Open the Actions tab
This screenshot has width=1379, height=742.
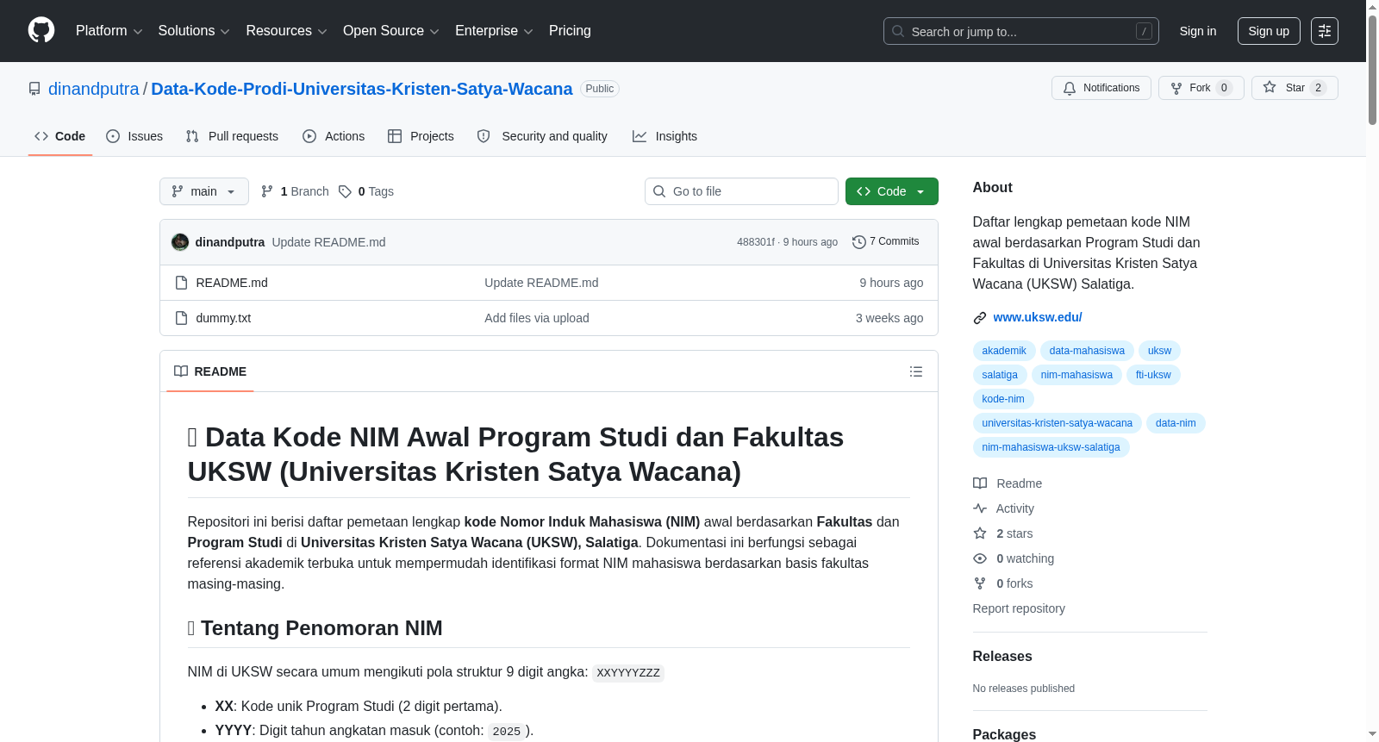[x=334, y=136]
